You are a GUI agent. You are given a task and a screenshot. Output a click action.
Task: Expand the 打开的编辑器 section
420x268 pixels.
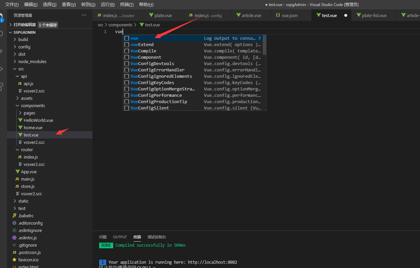coord(11,25)
